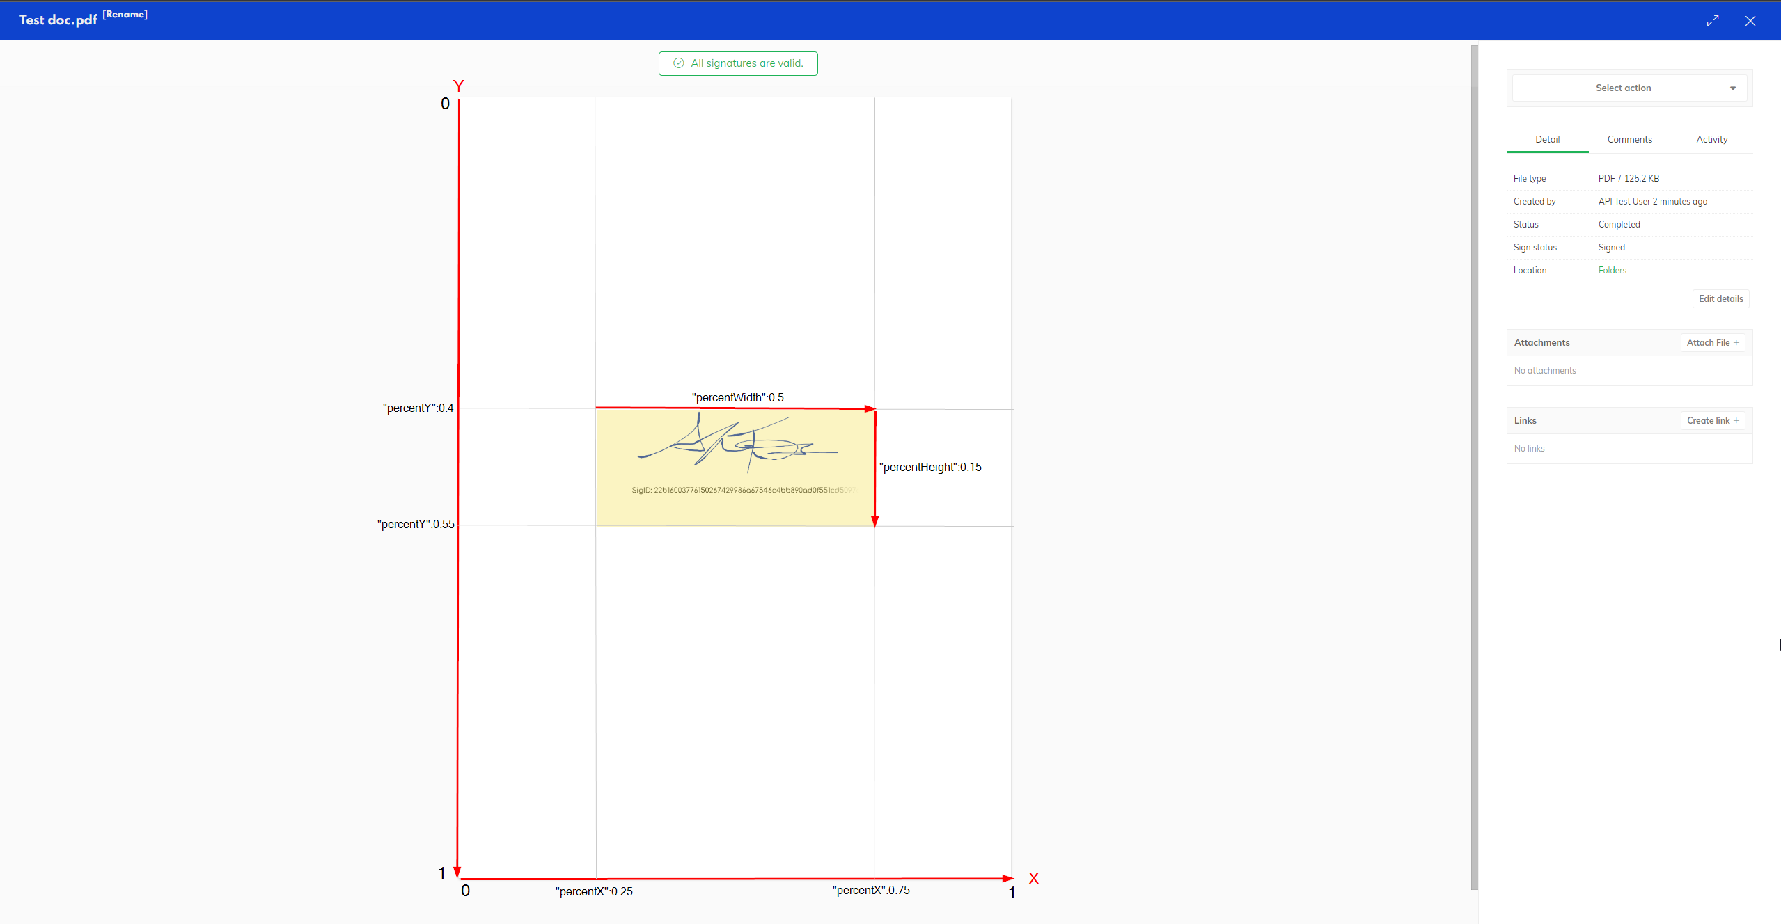Click the SigID text under the signature
Viewport: 1781px width, 924px height.
click(x=742, y=490)
